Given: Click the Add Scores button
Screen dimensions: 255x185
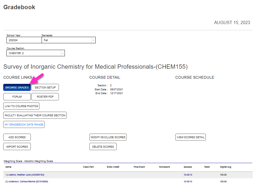Looking at the screenshot, I should tap(17, 137).
